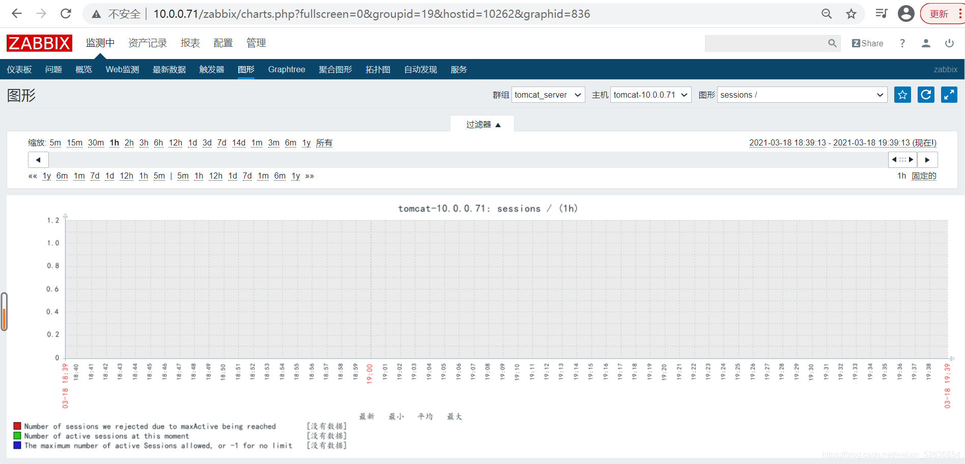
Task: Open the browser media control icon
Action: (x=882, y=14)
